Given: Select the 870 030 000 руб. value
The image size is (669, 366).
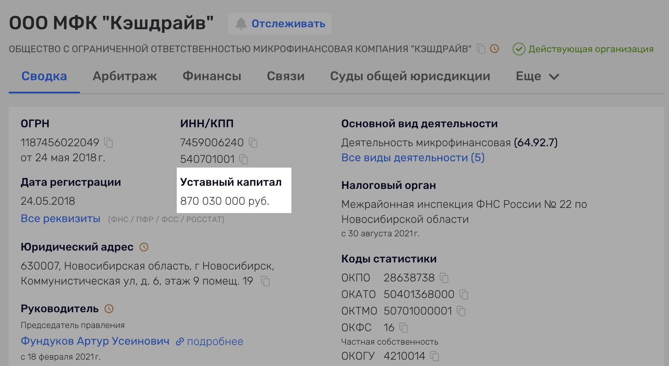Looking at the screenshot, I should 225,201.
